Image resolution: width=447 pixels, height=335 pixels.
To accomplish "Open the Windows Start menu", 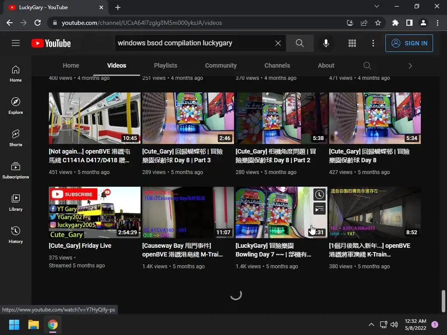I will coord(14,325).
